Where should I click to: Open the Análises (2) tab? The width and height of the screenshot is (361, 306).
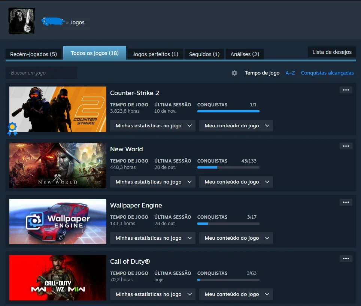[x=245, y=54]
